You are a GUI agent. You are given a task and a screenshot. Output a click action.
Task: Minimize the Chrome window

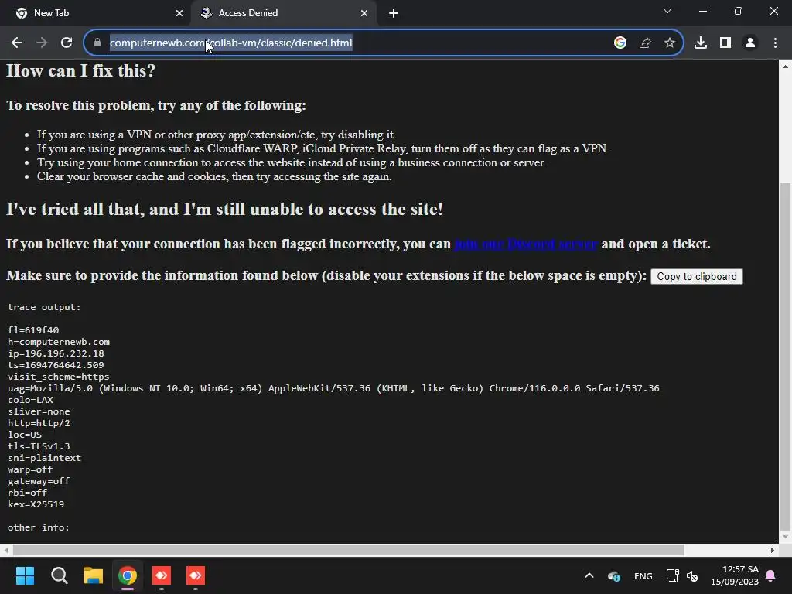pos(703,11)
